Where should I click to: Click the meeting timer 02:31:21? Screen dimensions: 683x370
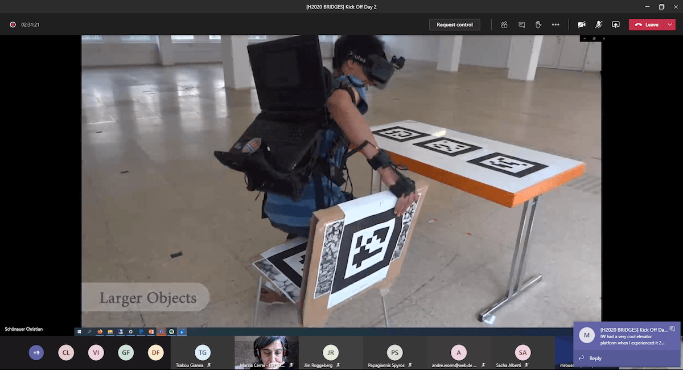coord(30,24)
